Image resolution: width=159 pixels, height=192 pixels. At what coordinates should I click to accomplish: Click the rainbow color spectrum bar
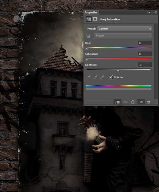tap(118, 86)
